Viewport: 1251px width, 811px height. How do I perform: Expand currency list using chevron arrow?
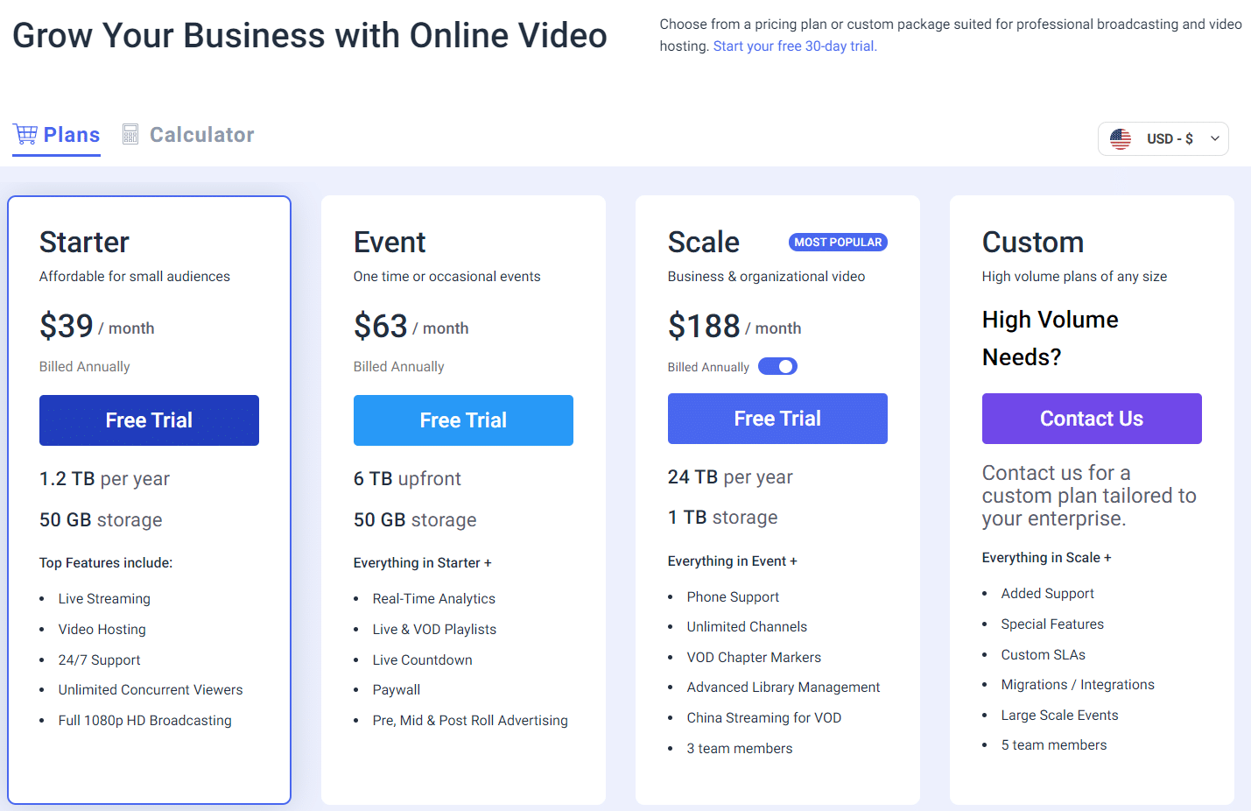[1215, 138]
